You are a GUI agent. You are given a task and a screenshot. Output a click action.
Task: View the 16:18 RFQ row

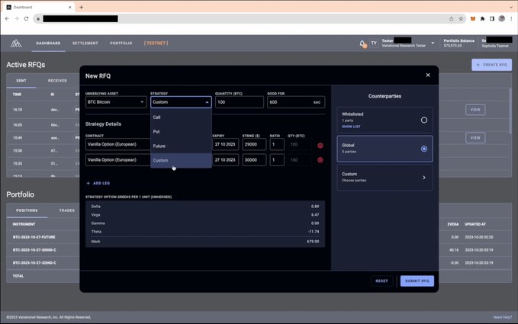(475, 110)
